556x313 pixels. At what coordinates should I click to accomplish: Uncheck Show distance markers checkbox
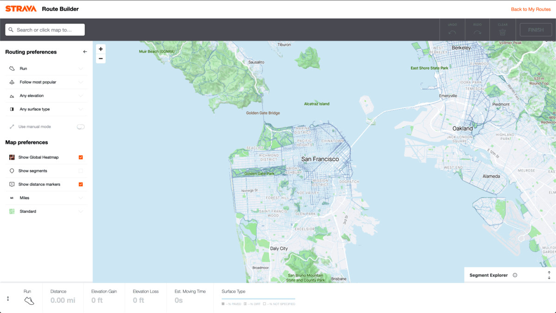[81, 184]
